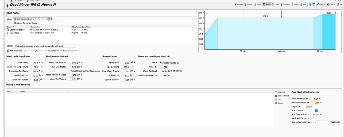The width and height of the screenshot is (344, 137).
Task: Click the Water pH field
Action: (x=163, y=67)
